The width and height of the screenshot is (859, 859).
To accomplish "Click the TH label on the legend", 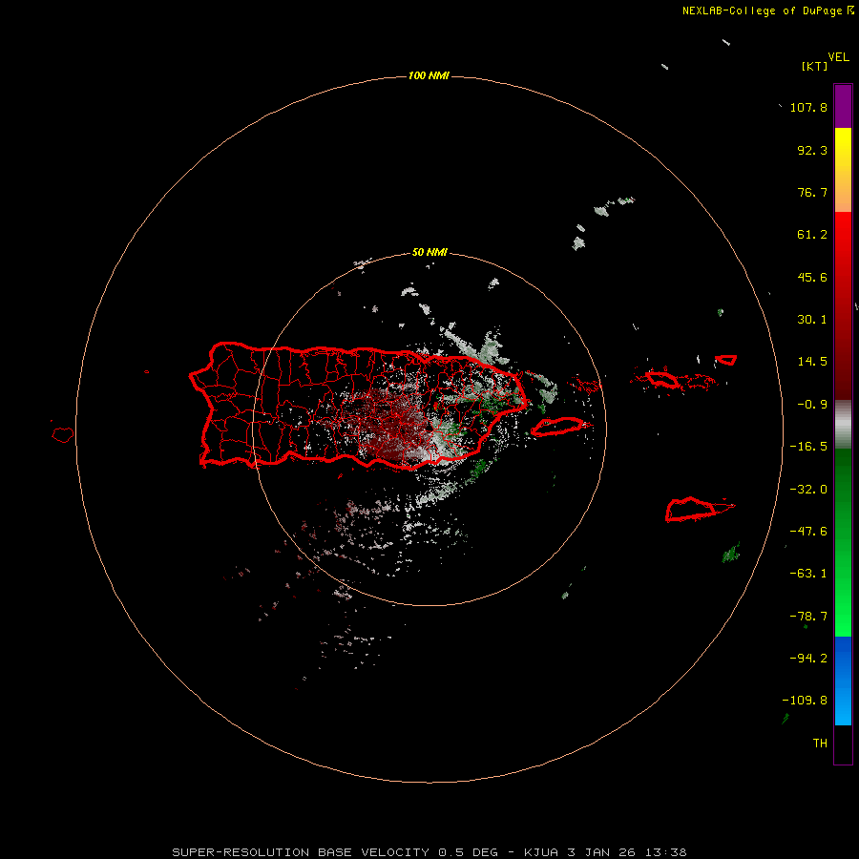I will [x=820, y=744].
